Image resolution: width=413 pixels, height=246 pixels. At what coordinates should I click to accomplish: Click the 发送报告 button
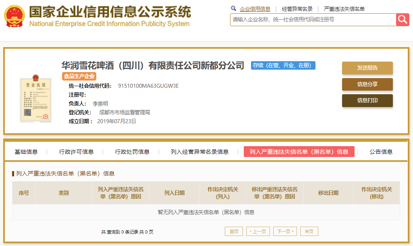pos(367,68)
